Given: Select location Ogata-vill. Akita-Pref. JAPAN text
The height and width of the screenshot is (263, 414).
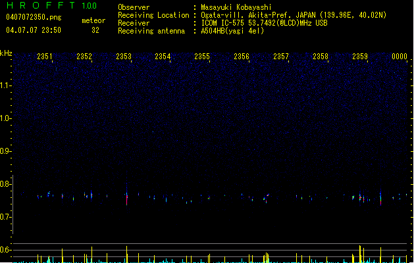Looking at the screenshot, I should pos(294,15).
